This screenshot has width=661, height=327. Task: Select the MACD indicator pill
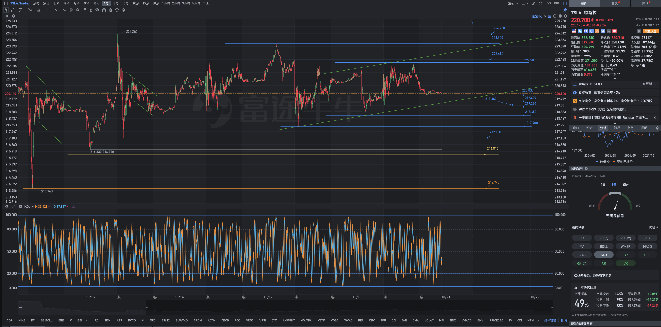pos(647,246)
